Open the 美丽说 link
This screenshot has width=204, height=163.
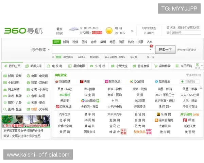pyautogui.click(x=190, y=132)
